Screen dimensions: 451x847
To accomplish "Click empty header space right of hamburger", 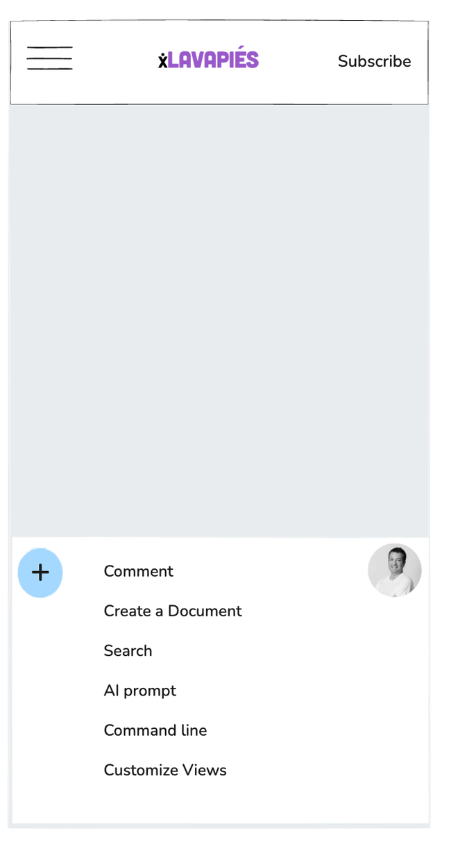I will point(114,61).
